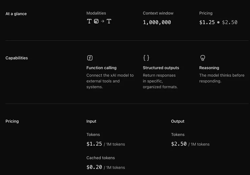250x175 pixels.
Task: Click '/ 1M tokens' beside $1.25
Action: point(114,144)
